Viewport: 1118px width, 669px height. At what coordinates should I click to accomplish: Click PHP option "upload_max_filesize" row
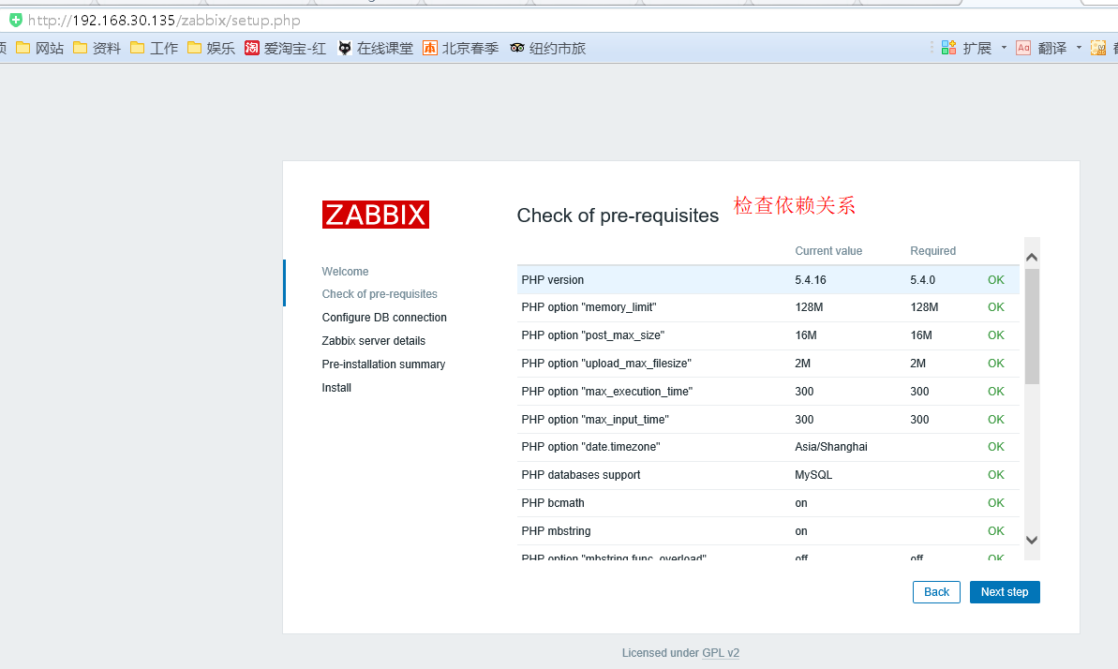click(x=768, y=364)
